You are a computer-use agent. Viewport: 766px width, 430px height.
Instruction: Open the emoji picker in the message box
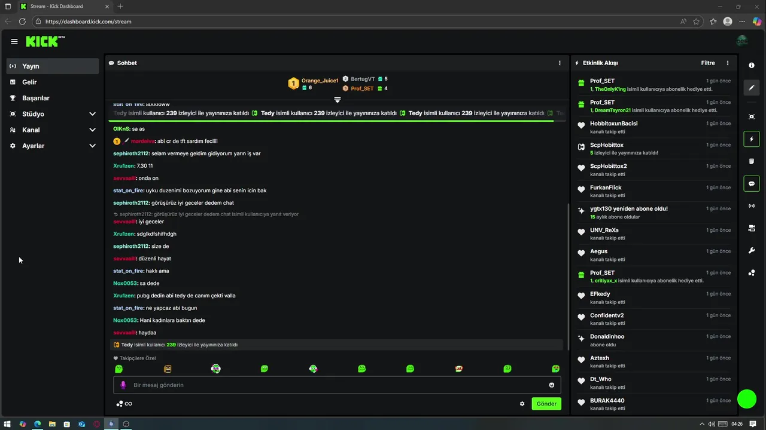(552, 385)
